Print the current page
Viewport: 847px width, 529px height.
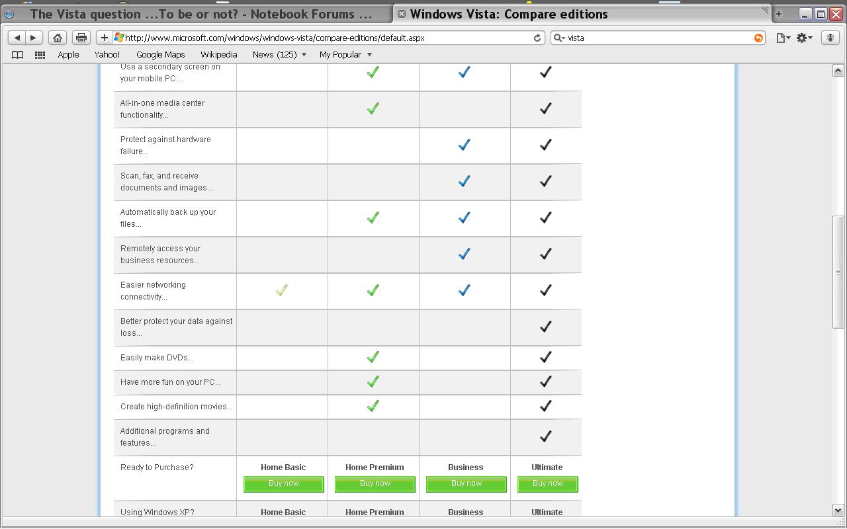pos(81,38)
